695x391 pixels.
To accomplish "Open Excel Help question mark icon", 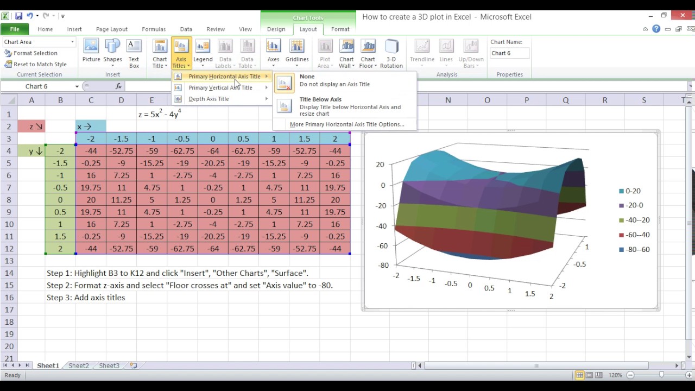I will tap(656, 29).
